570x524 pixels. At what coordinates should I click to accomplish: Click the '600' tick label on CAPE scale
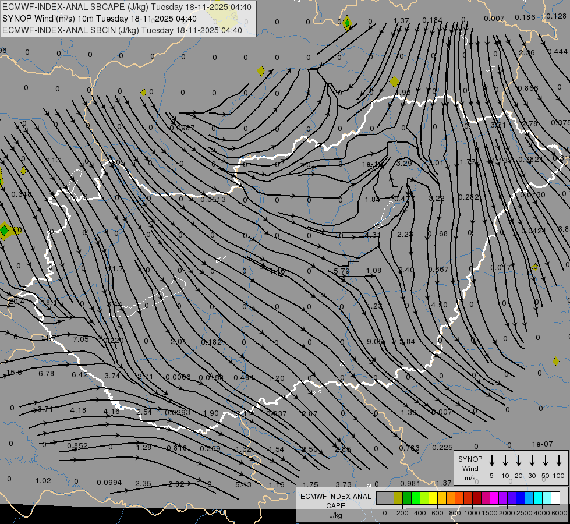pos(437,513)
